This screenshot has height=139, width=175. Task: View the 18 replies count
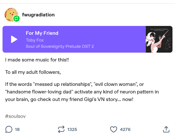coord(17,129)
